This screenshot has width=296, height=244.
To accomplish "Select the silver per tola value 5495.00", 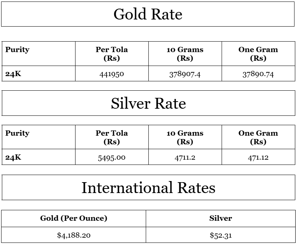I will [112, 158].
